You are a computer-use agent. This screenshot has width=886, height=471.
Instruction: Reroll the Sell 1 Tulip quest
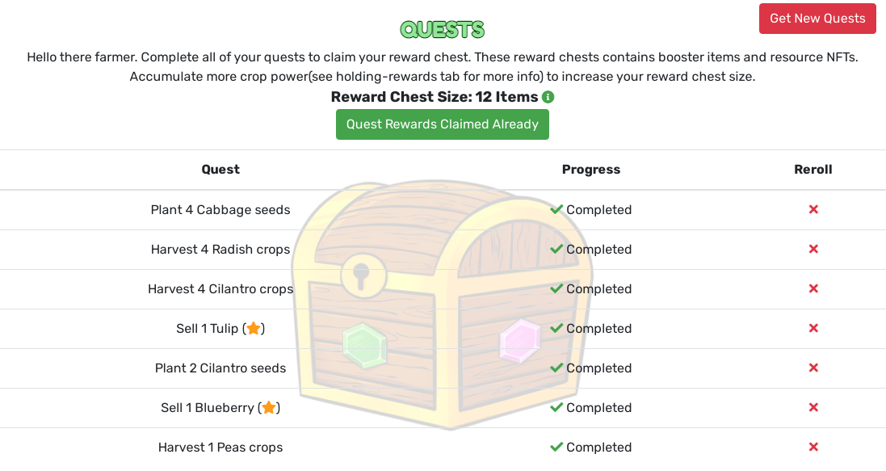coord(813,329)
